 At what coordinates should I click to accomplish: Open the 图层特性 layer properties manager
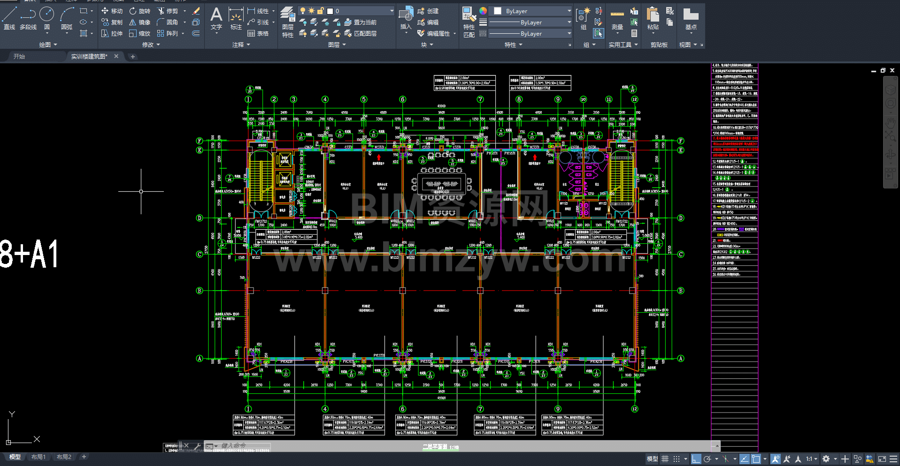(x=287, y=22)
